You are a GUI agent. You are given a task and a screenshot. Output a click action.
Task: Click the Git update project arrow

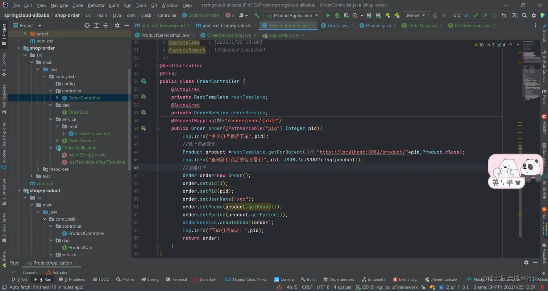pos(466,16)
